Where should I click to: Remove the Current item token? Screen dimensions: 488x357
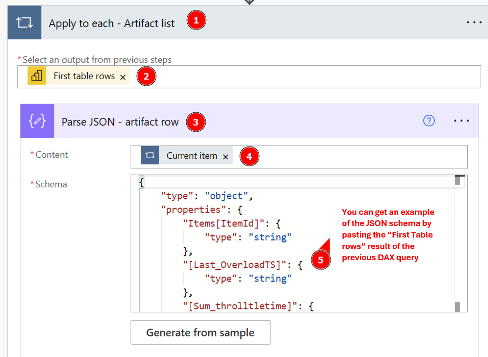pos(226,157)
